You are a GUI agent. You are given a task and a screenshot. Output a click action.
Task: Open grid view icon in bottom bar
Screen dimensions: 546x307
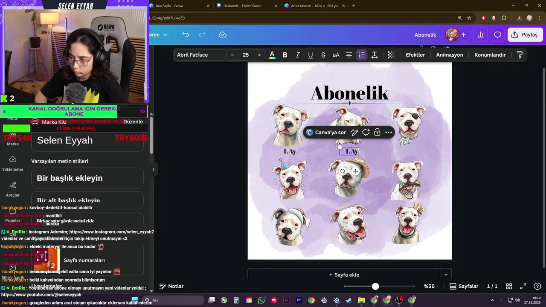(x=509, y=287)
